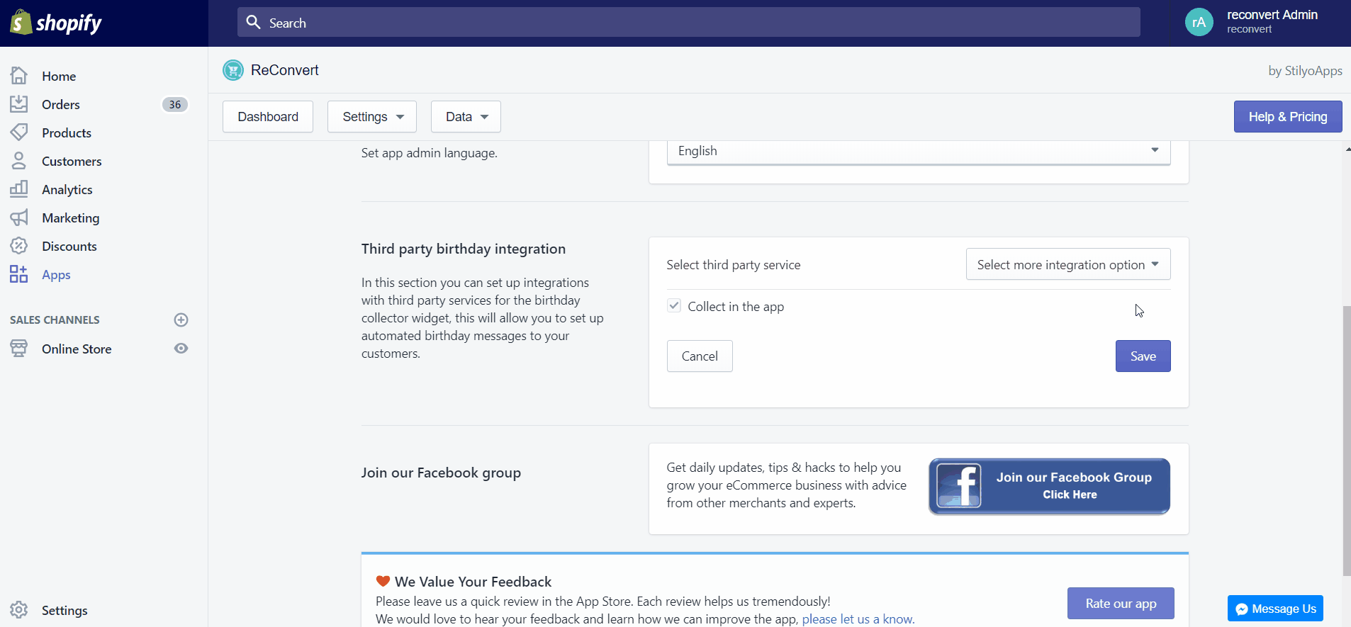Open Select more integration option dropdown
The image size is (1351, 627).
[x=1068, y=264]
